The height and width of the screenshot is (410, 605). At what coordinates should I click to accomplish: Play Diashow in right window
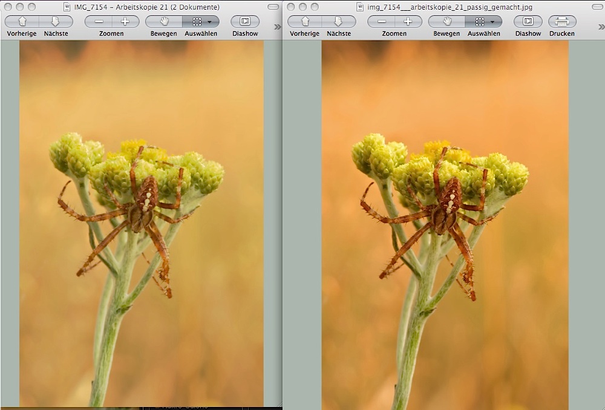click(528, 21)
